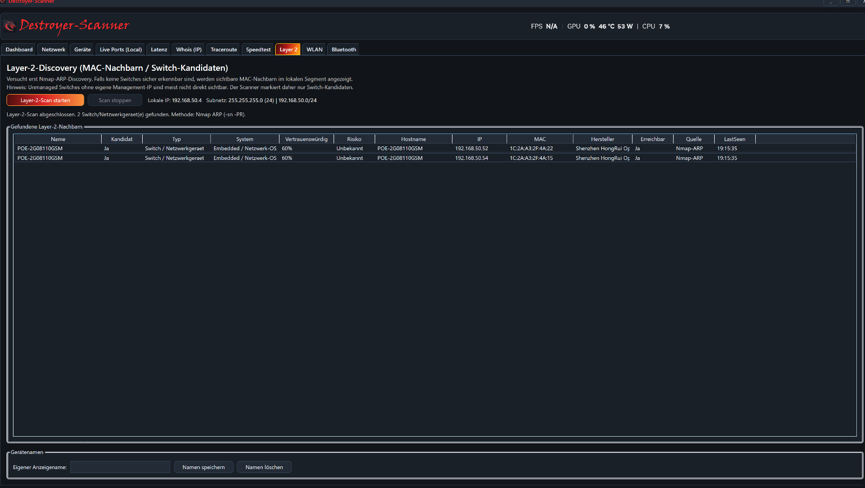Select the Layer 2 tab
The height and width of the screenshot is (488, 865).
click(x=288, y=49)
